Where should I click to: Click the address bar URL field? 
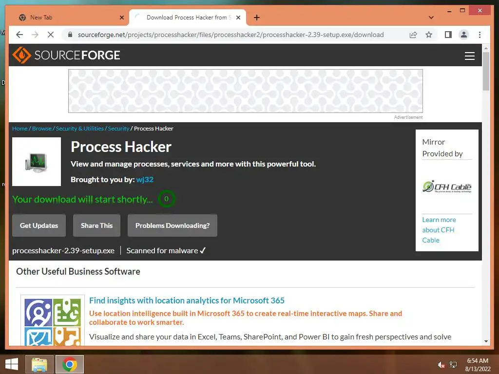230,35
